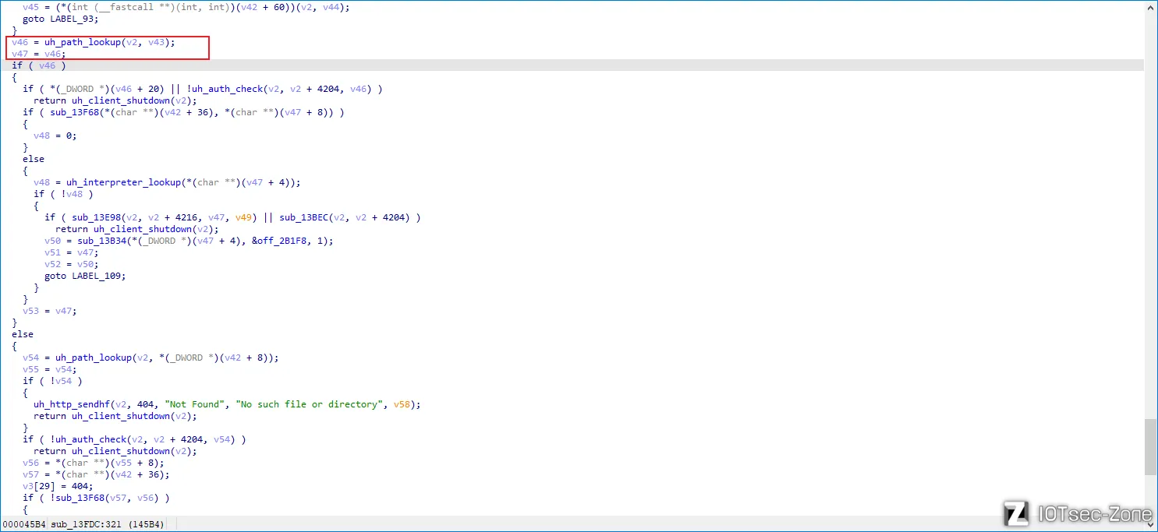Click the scrollbar up arrow
The height and width of the screenshot is (532, 1158).
pos(1150,6)
